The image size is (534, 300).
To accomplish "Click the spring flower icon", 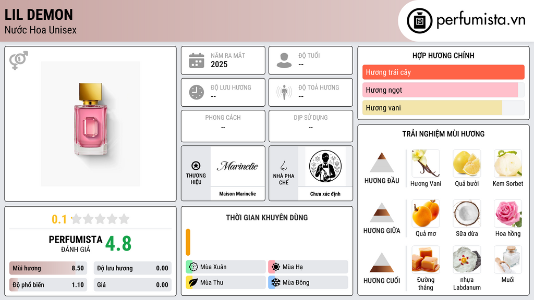I will click(x=193, y=267).
